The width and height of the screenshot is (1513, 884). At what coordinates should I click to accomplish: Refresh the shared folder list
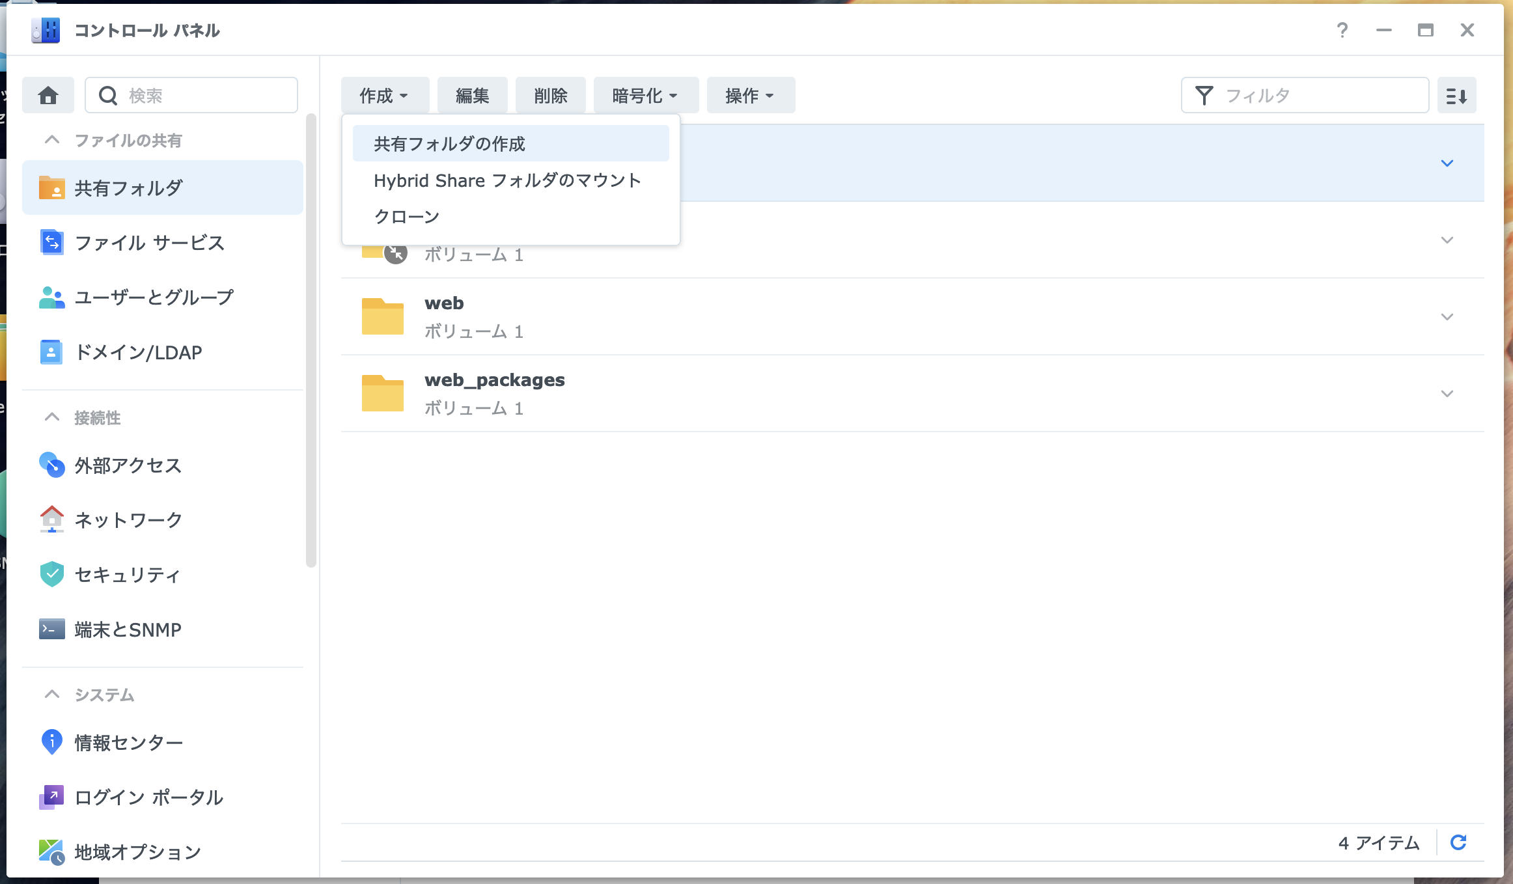(x=1459, y=842)
